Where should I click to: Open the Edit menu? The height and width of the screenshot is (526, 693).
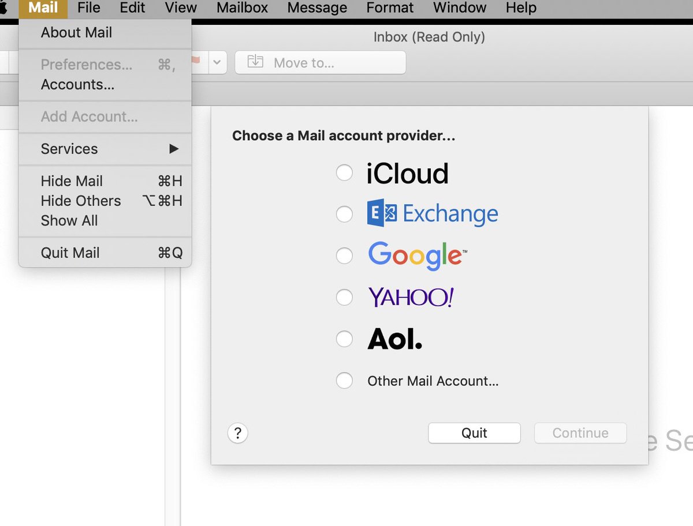coord(132,8)
